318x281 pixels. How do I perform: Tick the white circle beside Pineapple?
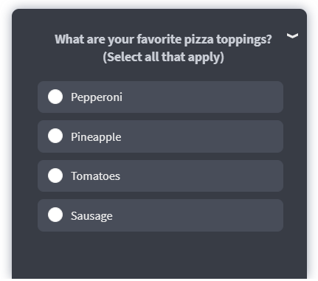pyautogui.click(x=55, y=136)
